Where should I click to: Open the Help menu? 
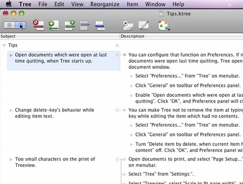click(x=178, y=4)
